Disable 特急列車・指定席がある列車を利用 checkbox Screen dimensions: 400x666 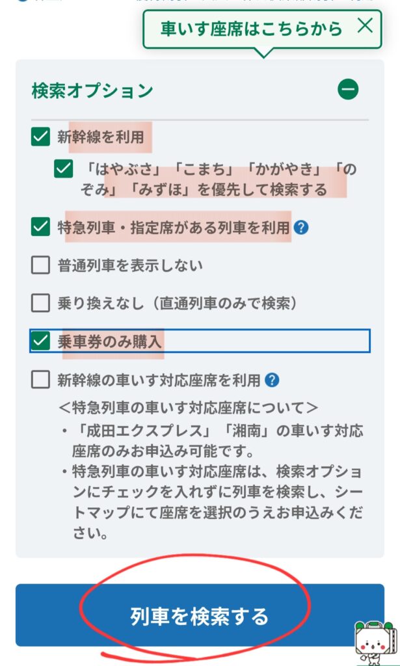click(x=40, y=227)
